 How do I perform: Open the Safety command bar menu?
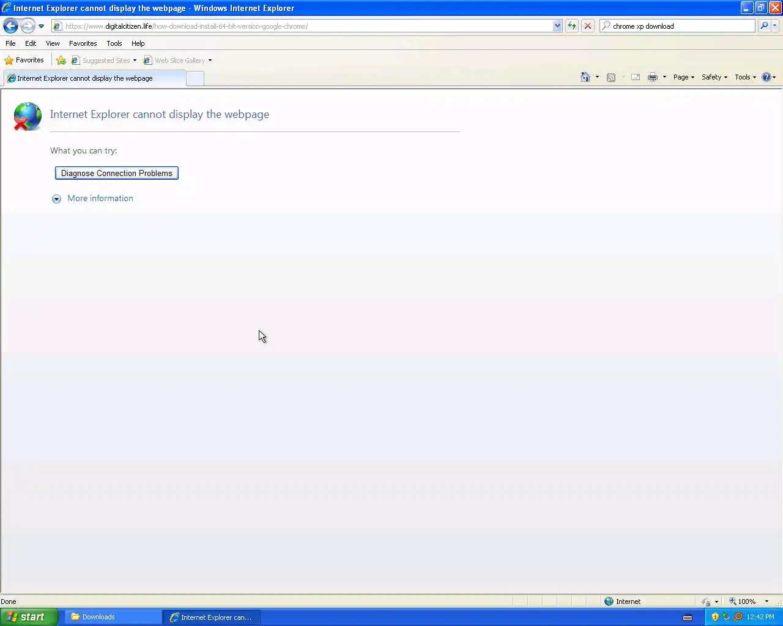pyautogui.click(x=714, y=77)
